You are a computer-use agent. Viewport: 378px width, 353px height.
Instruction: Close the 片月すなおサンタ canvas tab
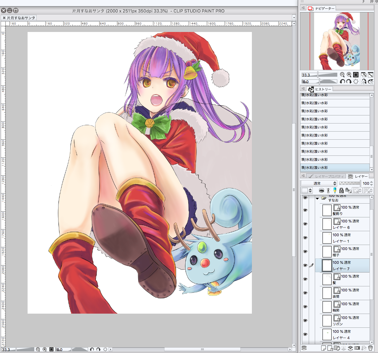pos(4,18)
